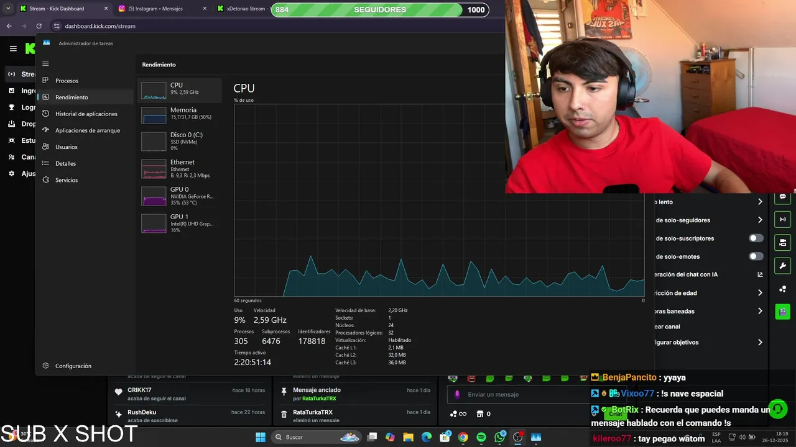The height and width of the screenshot is (447, 796).
Task: Open Task Manager hamburger navigation menu
Action: 45,63
